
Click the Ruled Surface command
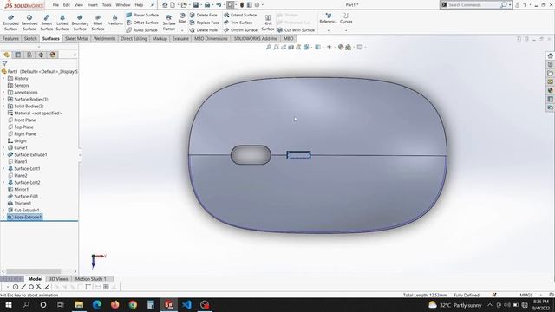point(141,30)
